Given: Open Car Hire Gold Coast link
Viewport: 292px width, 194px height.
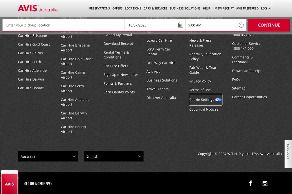Looking at the screenshot, I should [34, 44].
